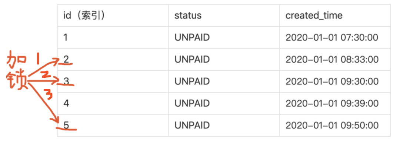Viewport: 400px width, 144px height.
Task: Select the underlined id value 2
Action: (x=66, y=59)
